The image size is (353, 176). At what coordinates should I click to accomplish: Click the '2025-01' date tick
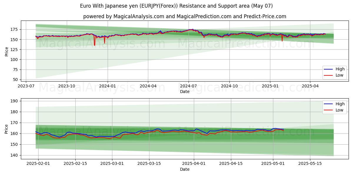(x=270, y=86)
